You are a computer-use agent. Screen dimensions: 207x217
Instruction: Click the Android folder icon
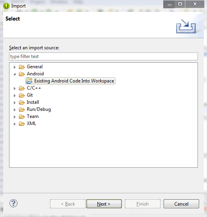pos(22,74)
